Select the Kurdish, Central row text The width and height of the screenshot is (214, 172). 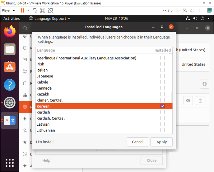coord(50,118)
